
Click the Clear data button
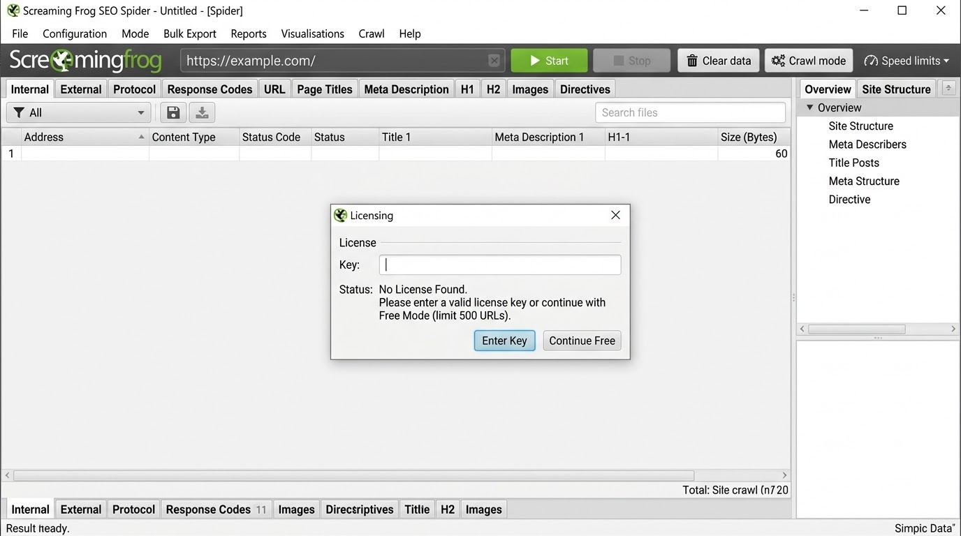click(719, 61)
